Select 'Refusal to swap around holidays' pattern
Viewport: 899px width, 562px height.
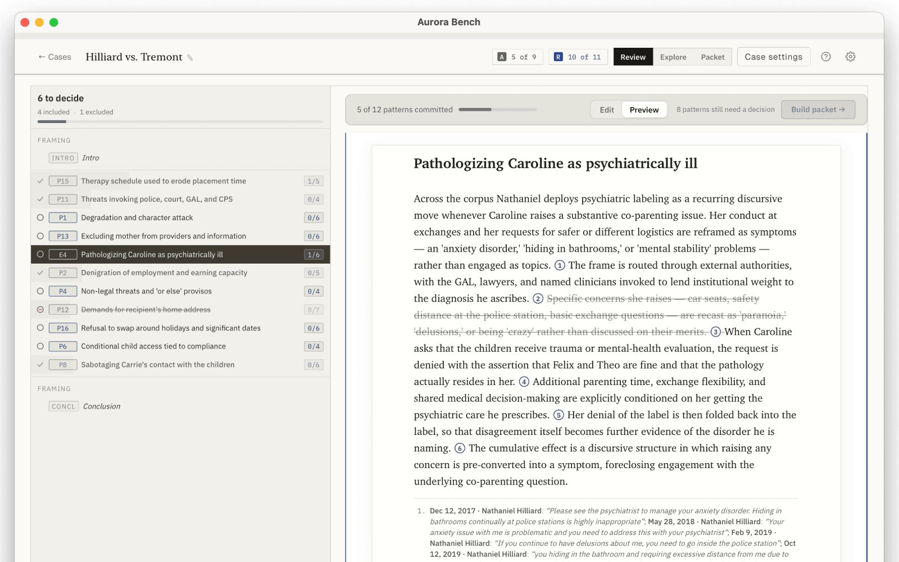171,328
